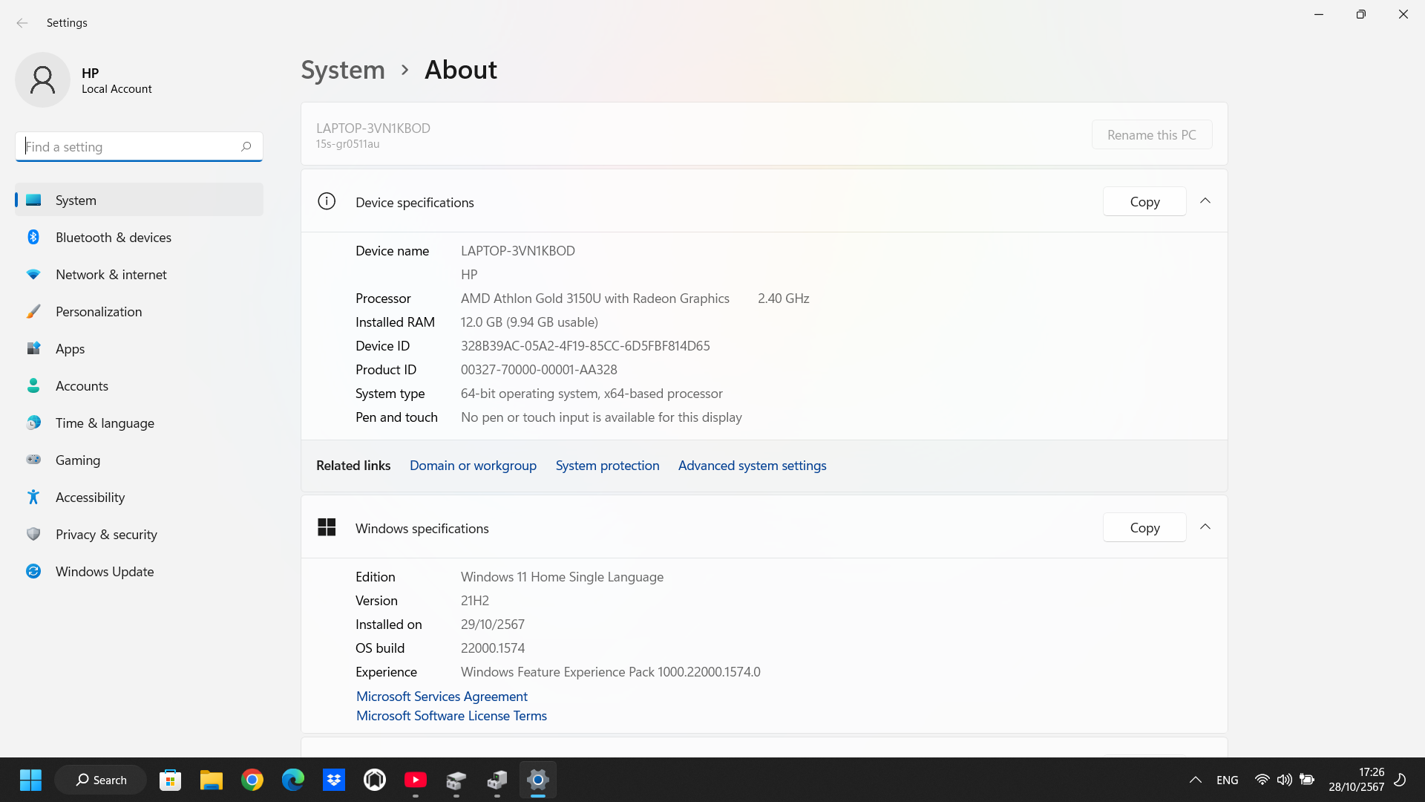Open Microsoft Services Agreement link
Image resolution: width=1425 pixels, height=802 pixels.
(x=442, y=697)
